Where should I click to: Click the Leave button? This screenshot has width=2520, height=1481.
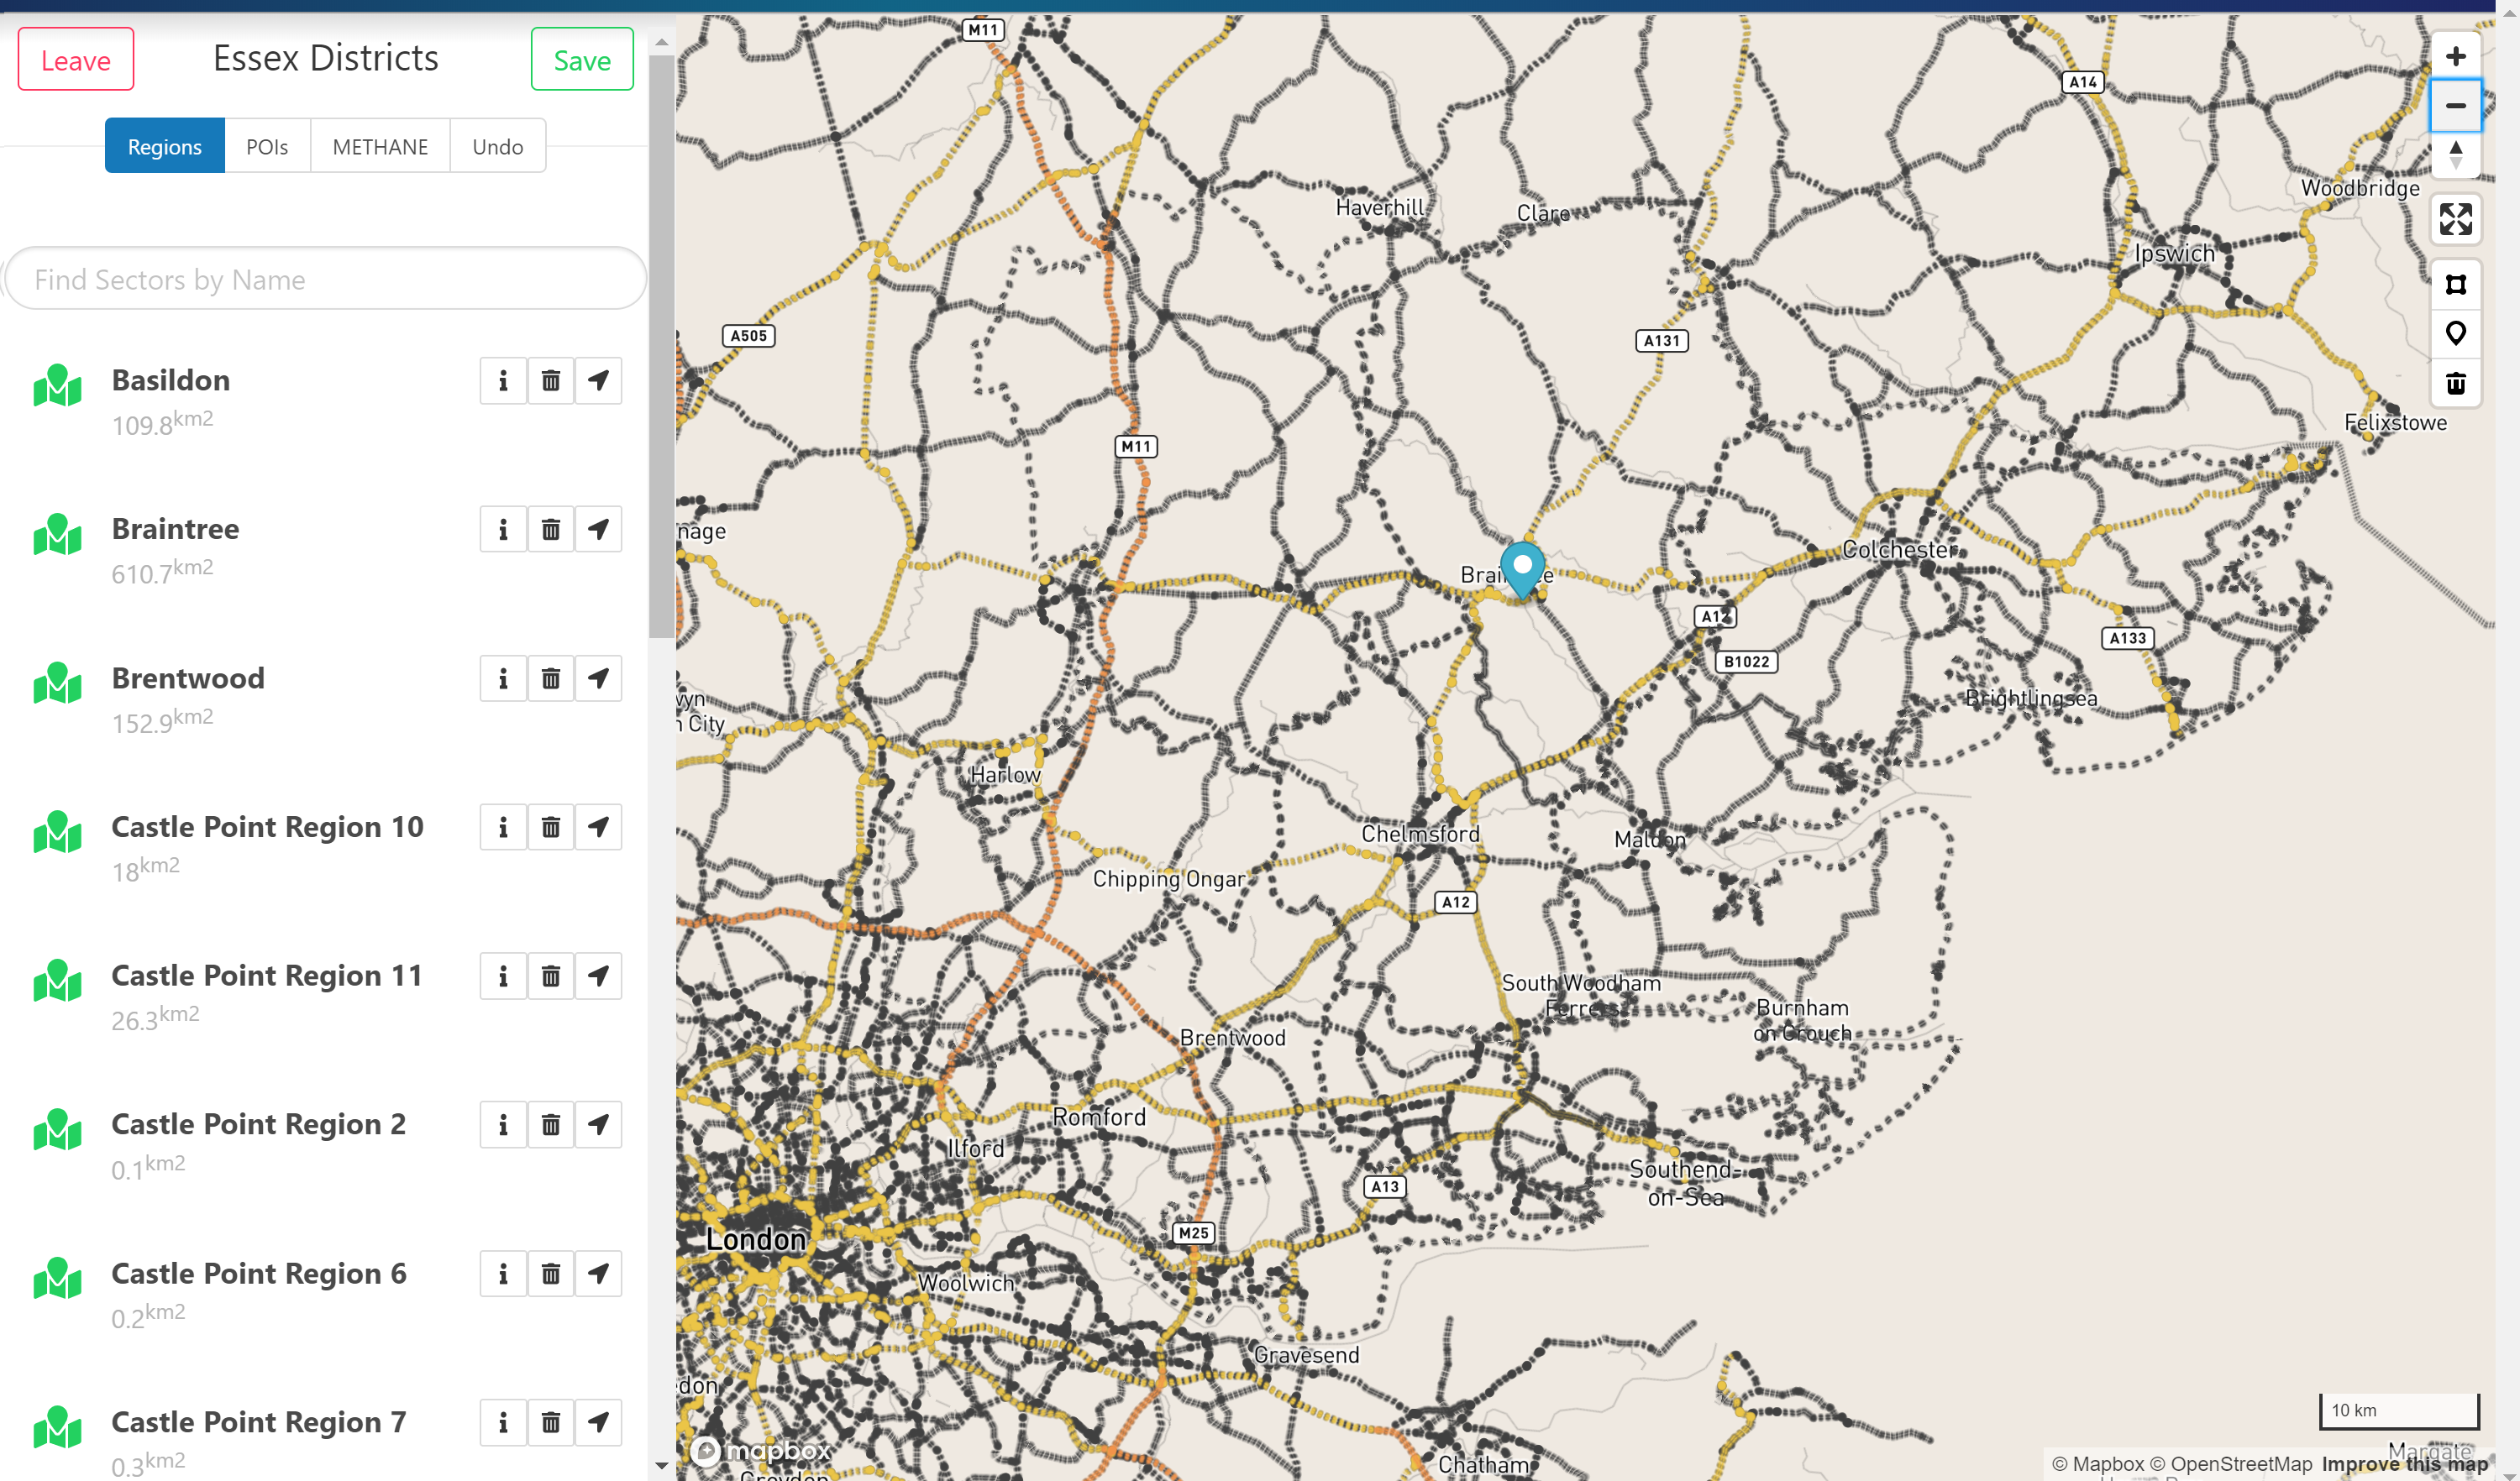(76, 60)
